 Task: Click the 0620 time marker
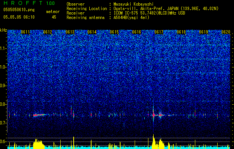click(x=226, y=32)
